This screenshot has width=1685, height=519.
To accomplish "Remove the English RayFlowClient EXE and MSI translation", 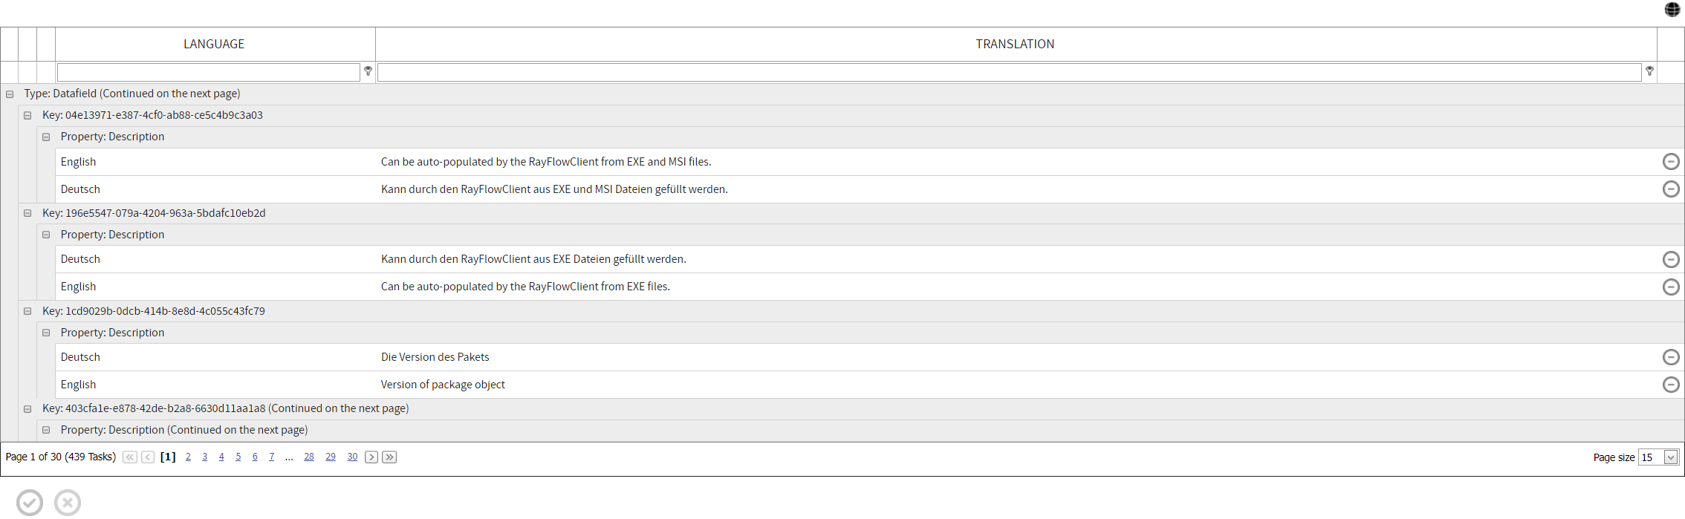I will pyautogui.click(x=1672, y=161).
